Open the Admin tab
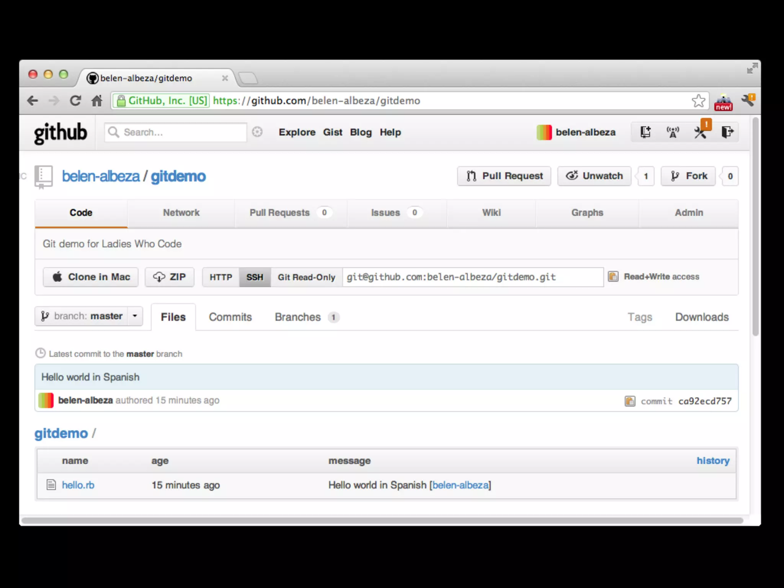 (x=689, y=213)
